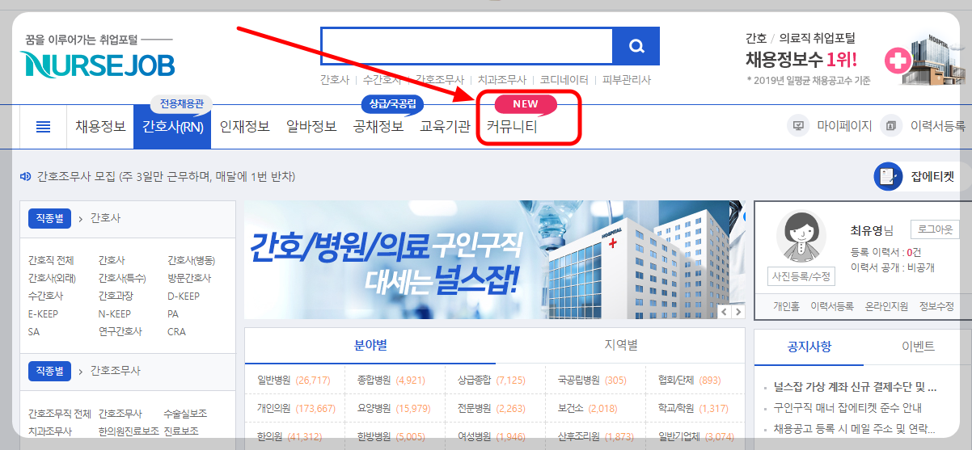The image size is (972, 450).
Task: Open the 커뮤니티 menu
Action: 512,127
